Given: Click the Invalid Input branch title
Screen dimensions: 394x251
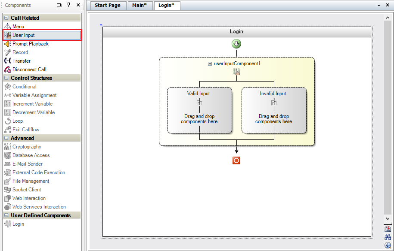Looking at the screenshot, I should click(273, 94).
